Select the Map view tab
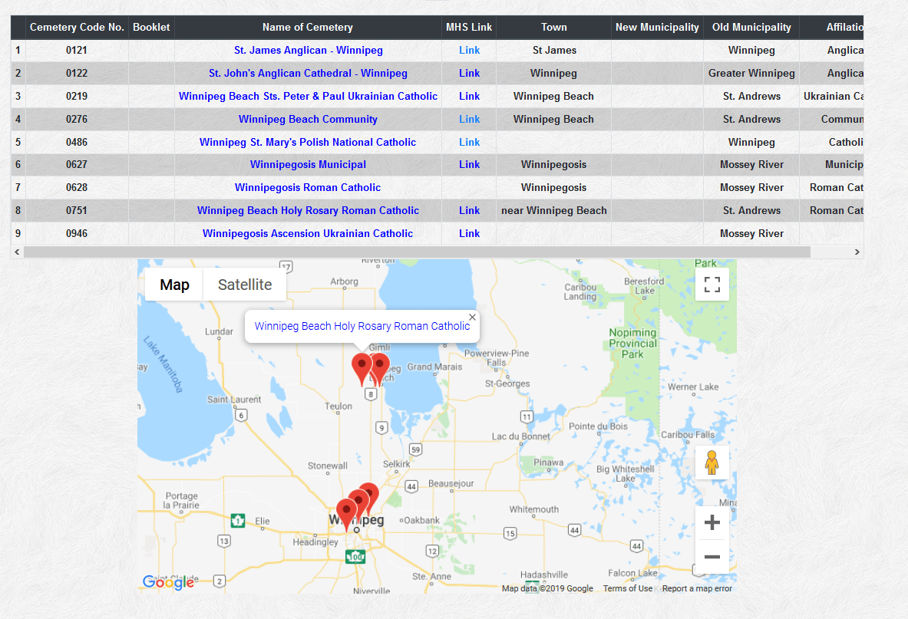The image size is (908, 619). click(x=174, y=285)
